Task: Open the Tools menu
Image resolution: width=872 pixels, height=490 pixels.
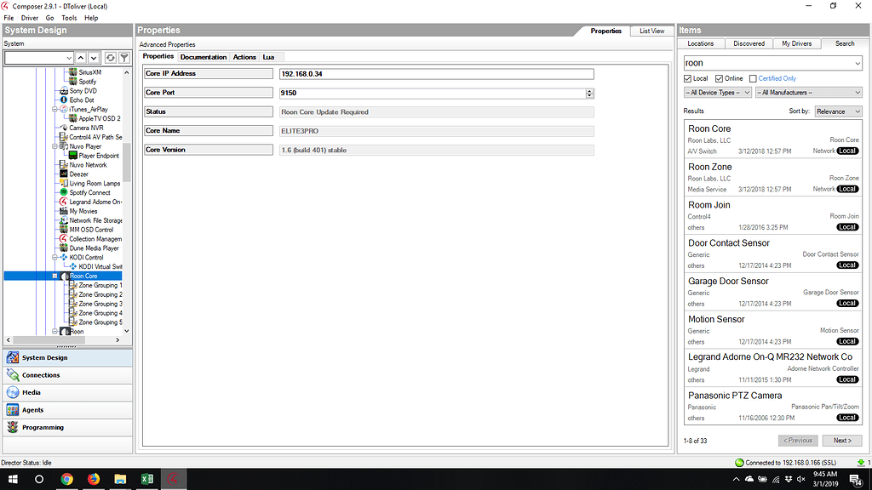Action: click(68, 17)
